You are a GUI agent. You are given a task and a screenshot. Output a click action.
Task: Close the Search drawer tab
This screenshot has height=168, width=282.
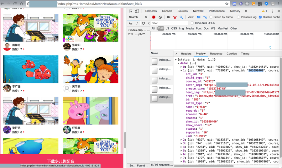pyautogui.click(x=146, y=17)
